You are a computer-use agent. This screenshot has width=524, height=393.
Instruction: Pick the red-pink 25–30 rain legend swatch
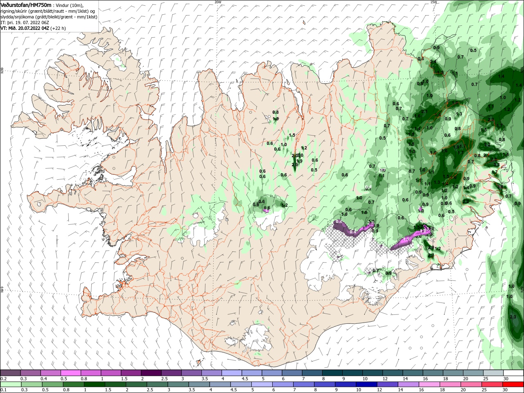pos(492,384)
